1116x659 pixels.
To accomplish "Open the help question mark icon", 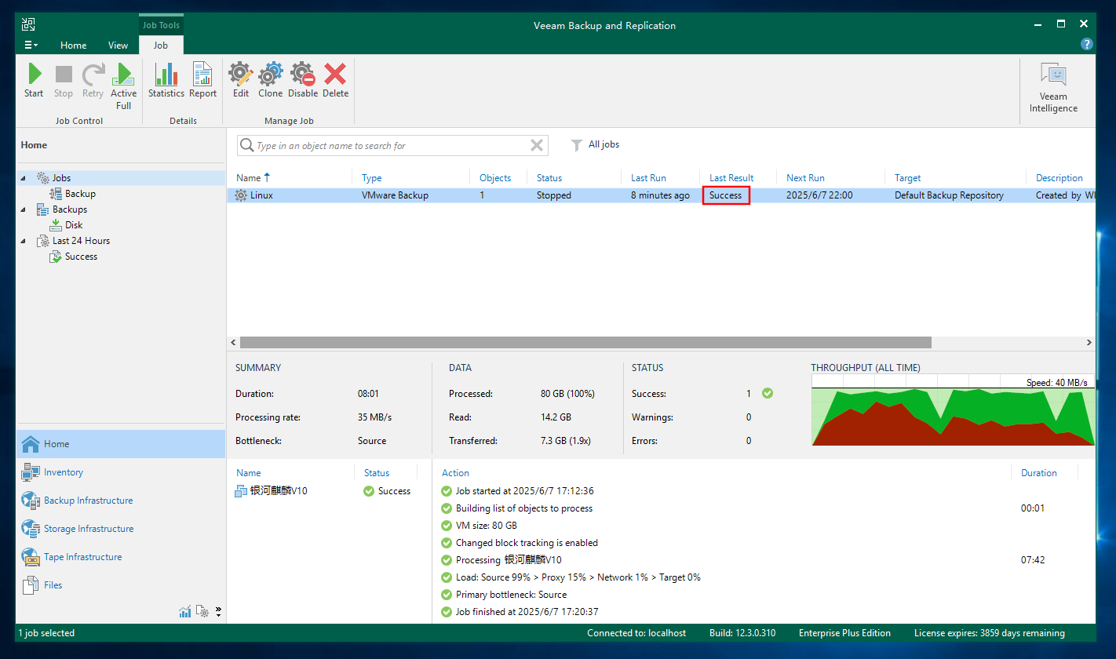I will (1086, 45).
